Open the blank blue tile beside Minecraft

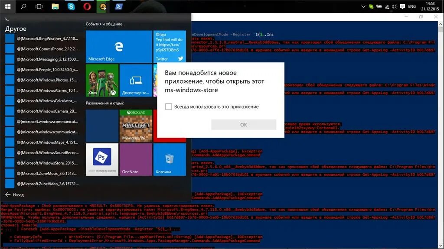click(102, 126)
